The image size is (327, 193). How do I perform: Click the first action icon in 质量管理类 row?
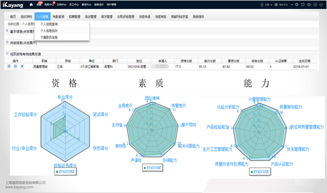click(x=9, y=67)
